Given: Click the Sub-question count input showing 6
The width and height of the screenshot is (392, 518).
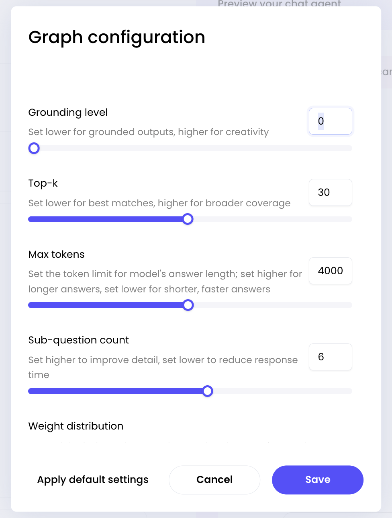Looking at the screenshot, I should [330, 357].
